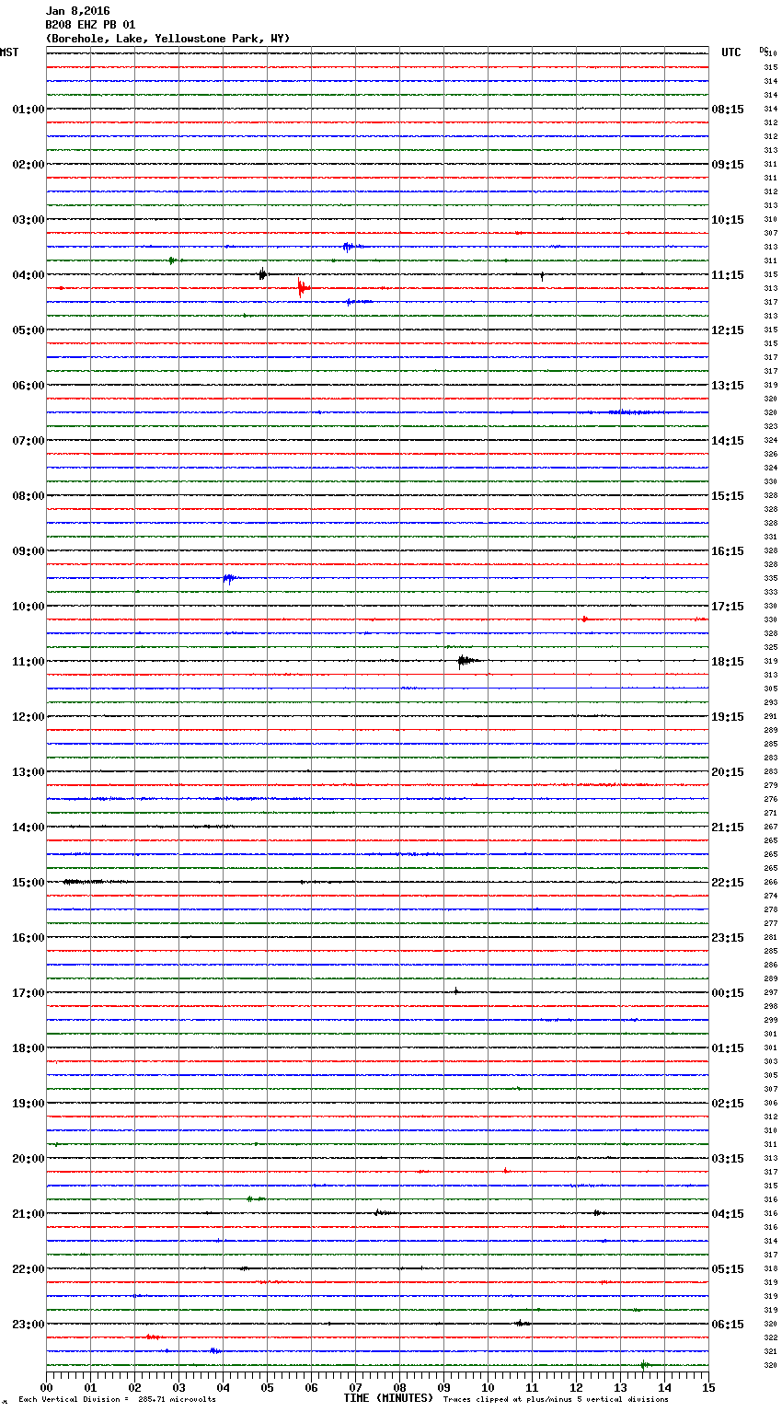The height and width of the screenshot is (1412, 782).
Task: Select the 22:00 MST row label
Action: coord(29,1269)
